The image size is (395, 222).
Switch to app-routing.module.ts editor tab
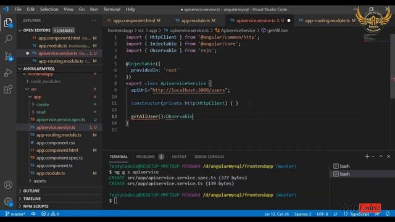327,20
